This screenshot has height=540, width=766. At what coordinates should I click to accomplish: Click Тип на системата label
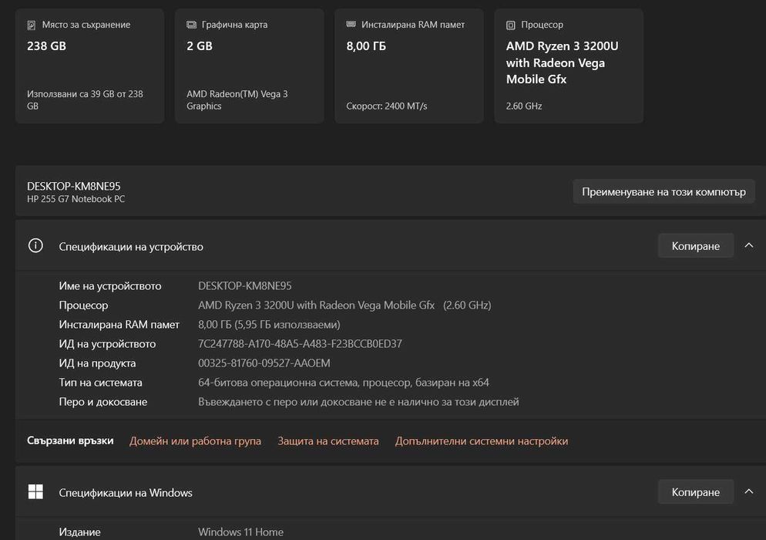(100, 383)
